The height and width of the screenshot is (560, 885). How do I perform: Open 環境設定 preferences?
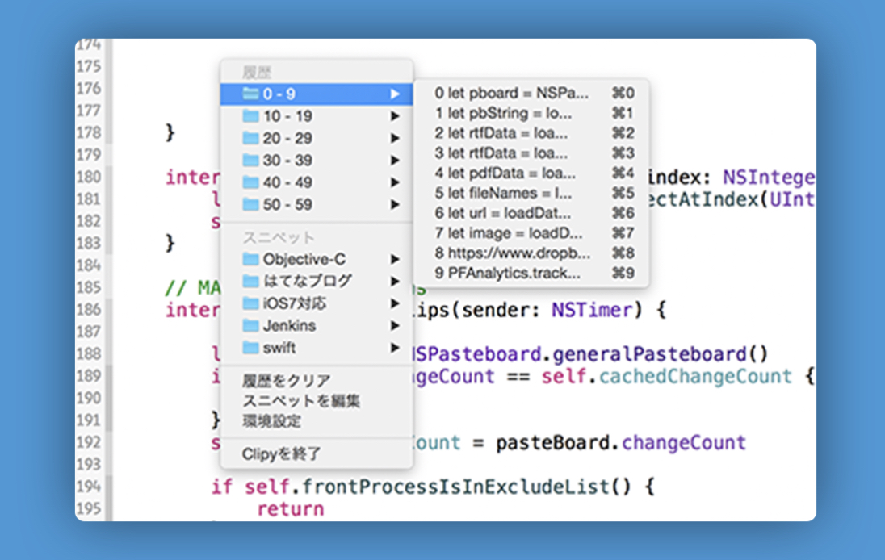point(271,421)
